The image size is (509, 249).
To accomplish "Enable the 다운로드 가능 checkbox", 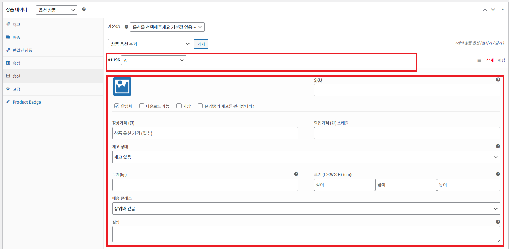I will click(142, 106).
